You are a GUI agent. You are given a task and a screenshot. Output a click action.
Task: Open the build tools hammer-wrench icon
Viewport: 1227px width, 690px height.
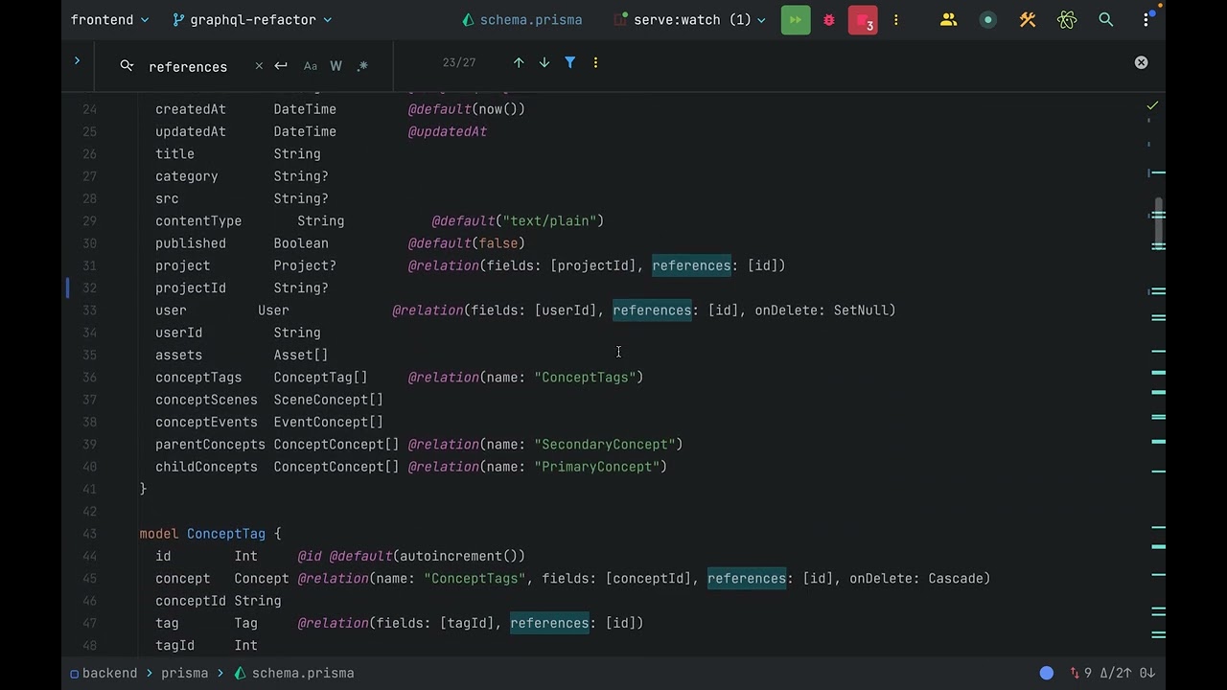coord(1028,19)
